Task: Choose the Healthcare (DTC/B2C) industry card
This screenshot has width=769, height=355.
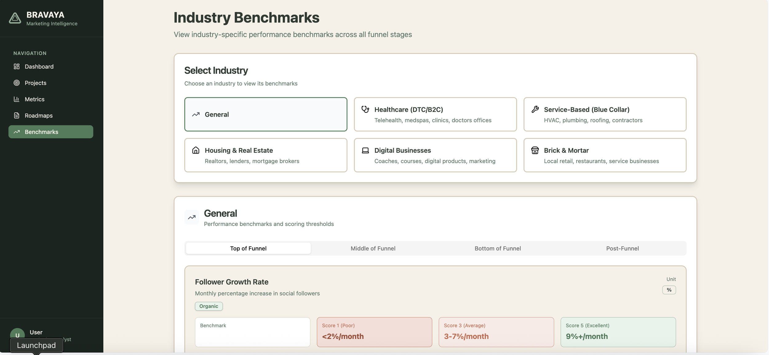Action: [435, 114]
